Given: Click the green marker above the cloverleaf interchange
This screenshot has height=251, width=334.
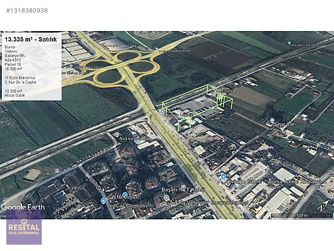Looking at the screenshot, I should 104,43.
